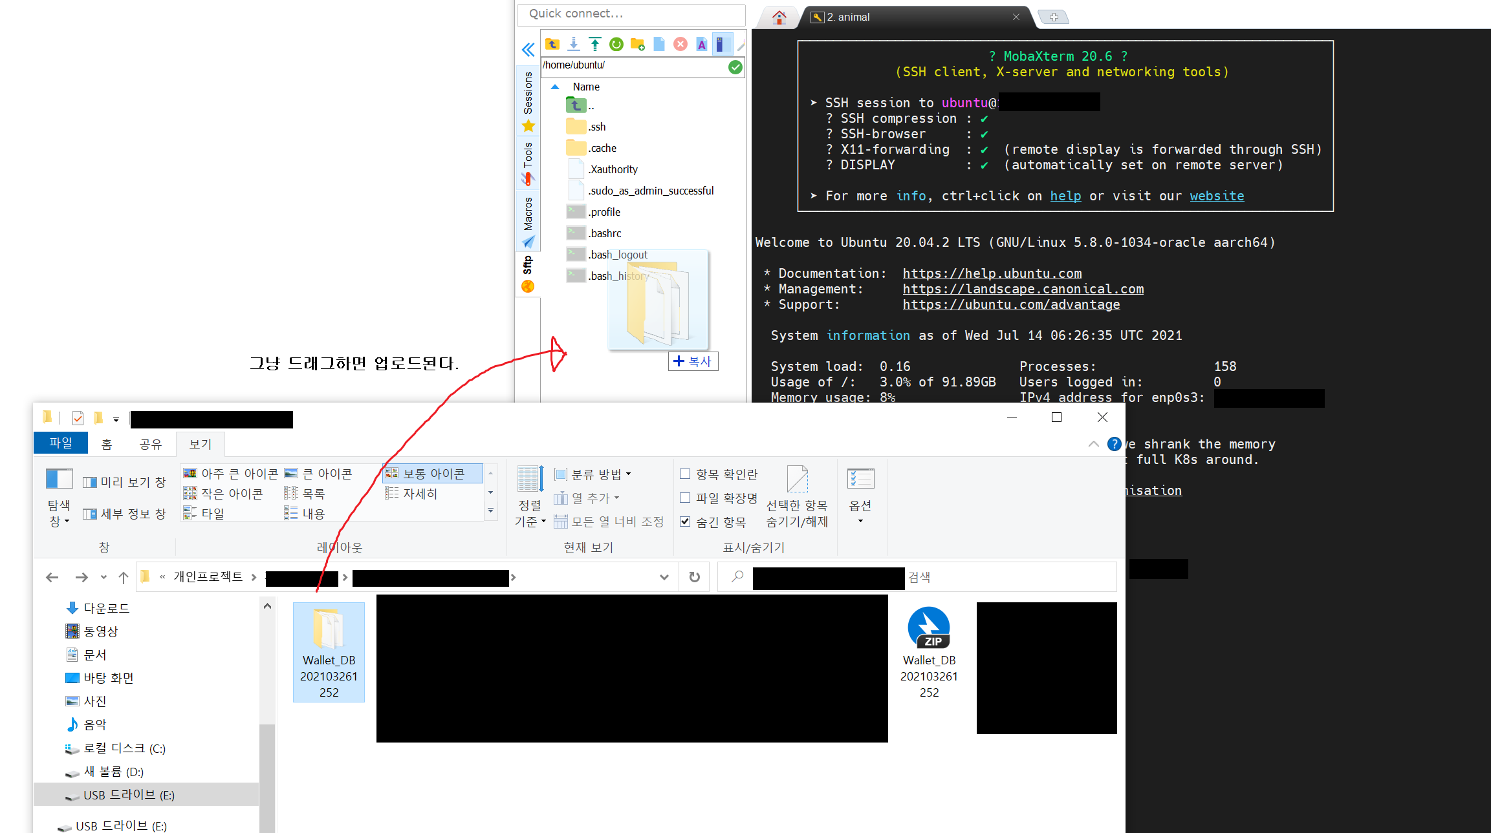The image size is (1491, 833).
Task: Expand the 옵션 dropdown arrow
Action: (860, 521)
